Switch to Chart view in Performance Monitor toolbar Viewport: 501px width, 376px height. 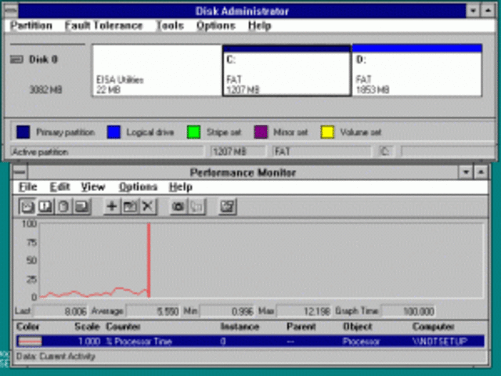pyautogui.click(x=27, y=207)
